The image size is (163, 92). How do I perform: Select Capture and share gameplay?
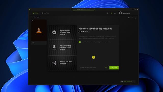click(x=62, y=63)
